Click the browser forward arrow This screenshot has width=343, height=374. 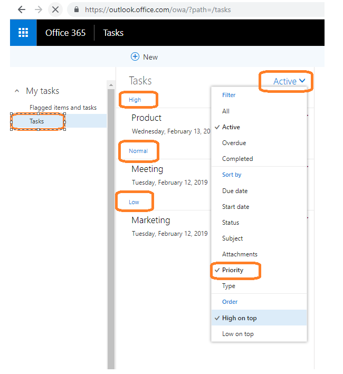coord(38,10)
